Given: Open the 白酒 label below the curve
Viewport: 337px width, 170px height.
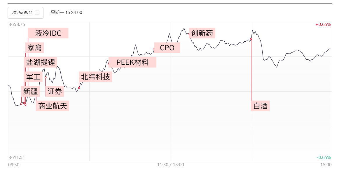Looking at the screenshot, I should (260, 106).
